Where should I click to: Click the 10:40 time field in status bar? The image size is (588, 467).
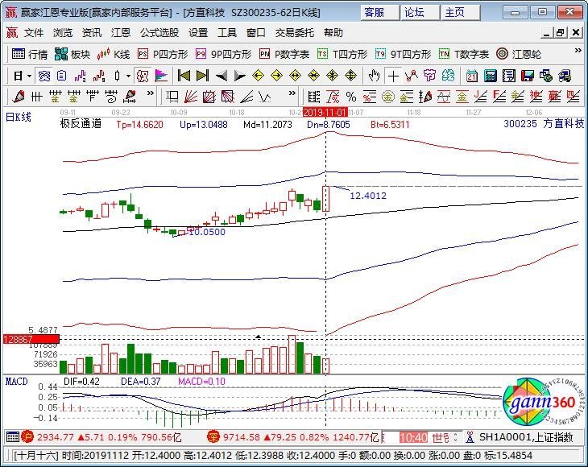click(413, 437)
